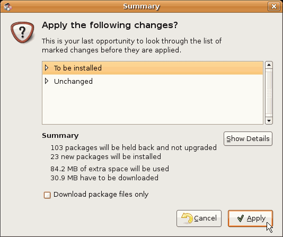Click the Show Details button
Screen dimensions: 283x237
click(x=248, y=138)
